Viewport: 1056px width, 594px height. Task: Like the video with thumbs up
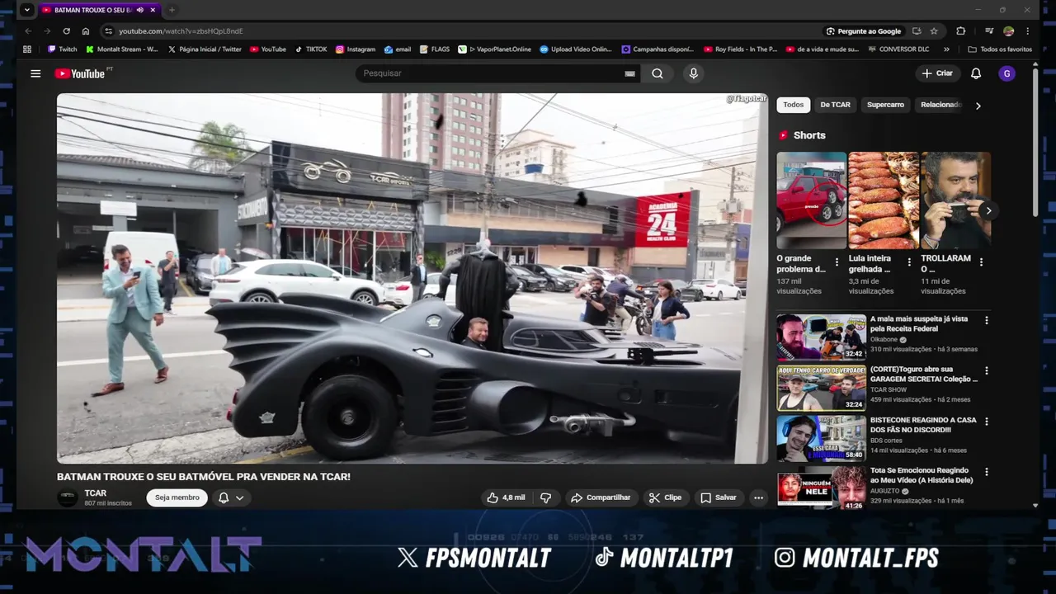[x=506, y=497]
